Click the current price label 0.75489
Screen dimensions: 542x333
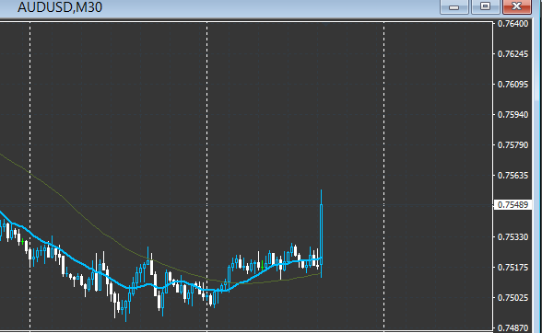click(513, 205)
